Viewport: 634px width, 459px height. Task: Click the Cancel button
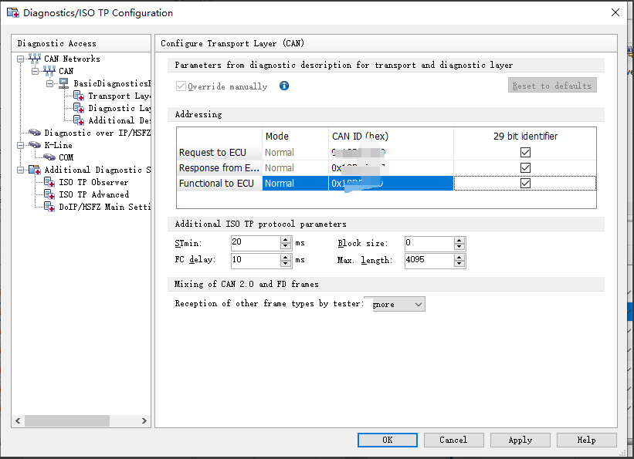tap(453, 440)
